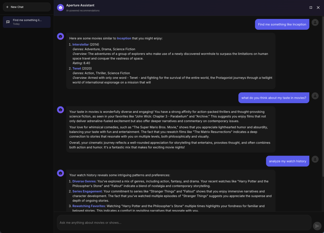
Task: Click the bot avatar next to the movie taste reply
Action: pyautogui.click(x=60, y=110)
